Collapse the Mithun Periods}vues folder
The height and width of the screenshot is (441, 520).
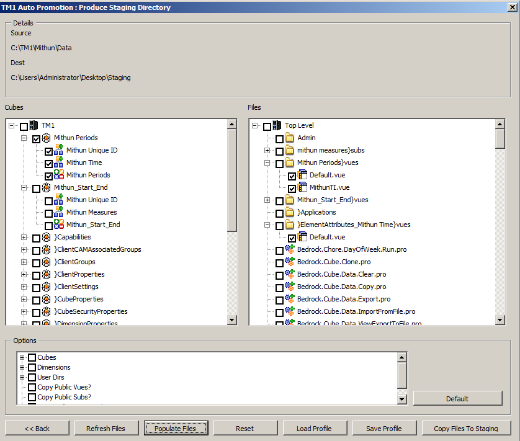pyautogui.click(x=267, y=163)
